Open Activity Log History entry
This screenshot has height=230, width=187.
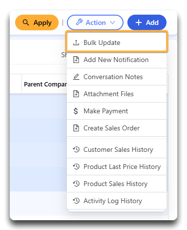coord(117,201)
